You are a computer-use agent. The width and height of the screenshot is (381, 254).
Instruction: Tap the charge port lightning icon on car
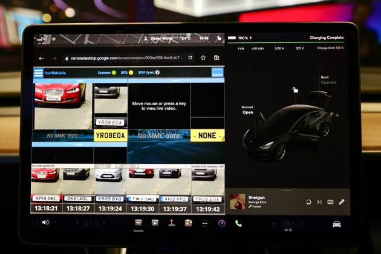(337, 115)
